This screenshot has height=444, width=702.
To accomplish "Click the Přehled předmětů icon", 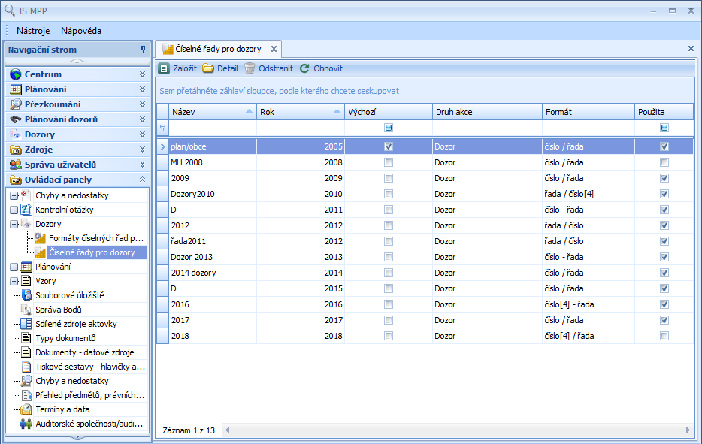I will coord(26,394).
